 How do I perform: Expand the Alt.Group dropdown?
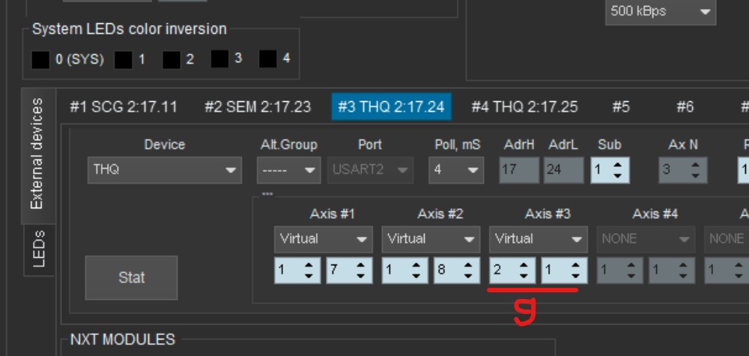tap(288, 170)
